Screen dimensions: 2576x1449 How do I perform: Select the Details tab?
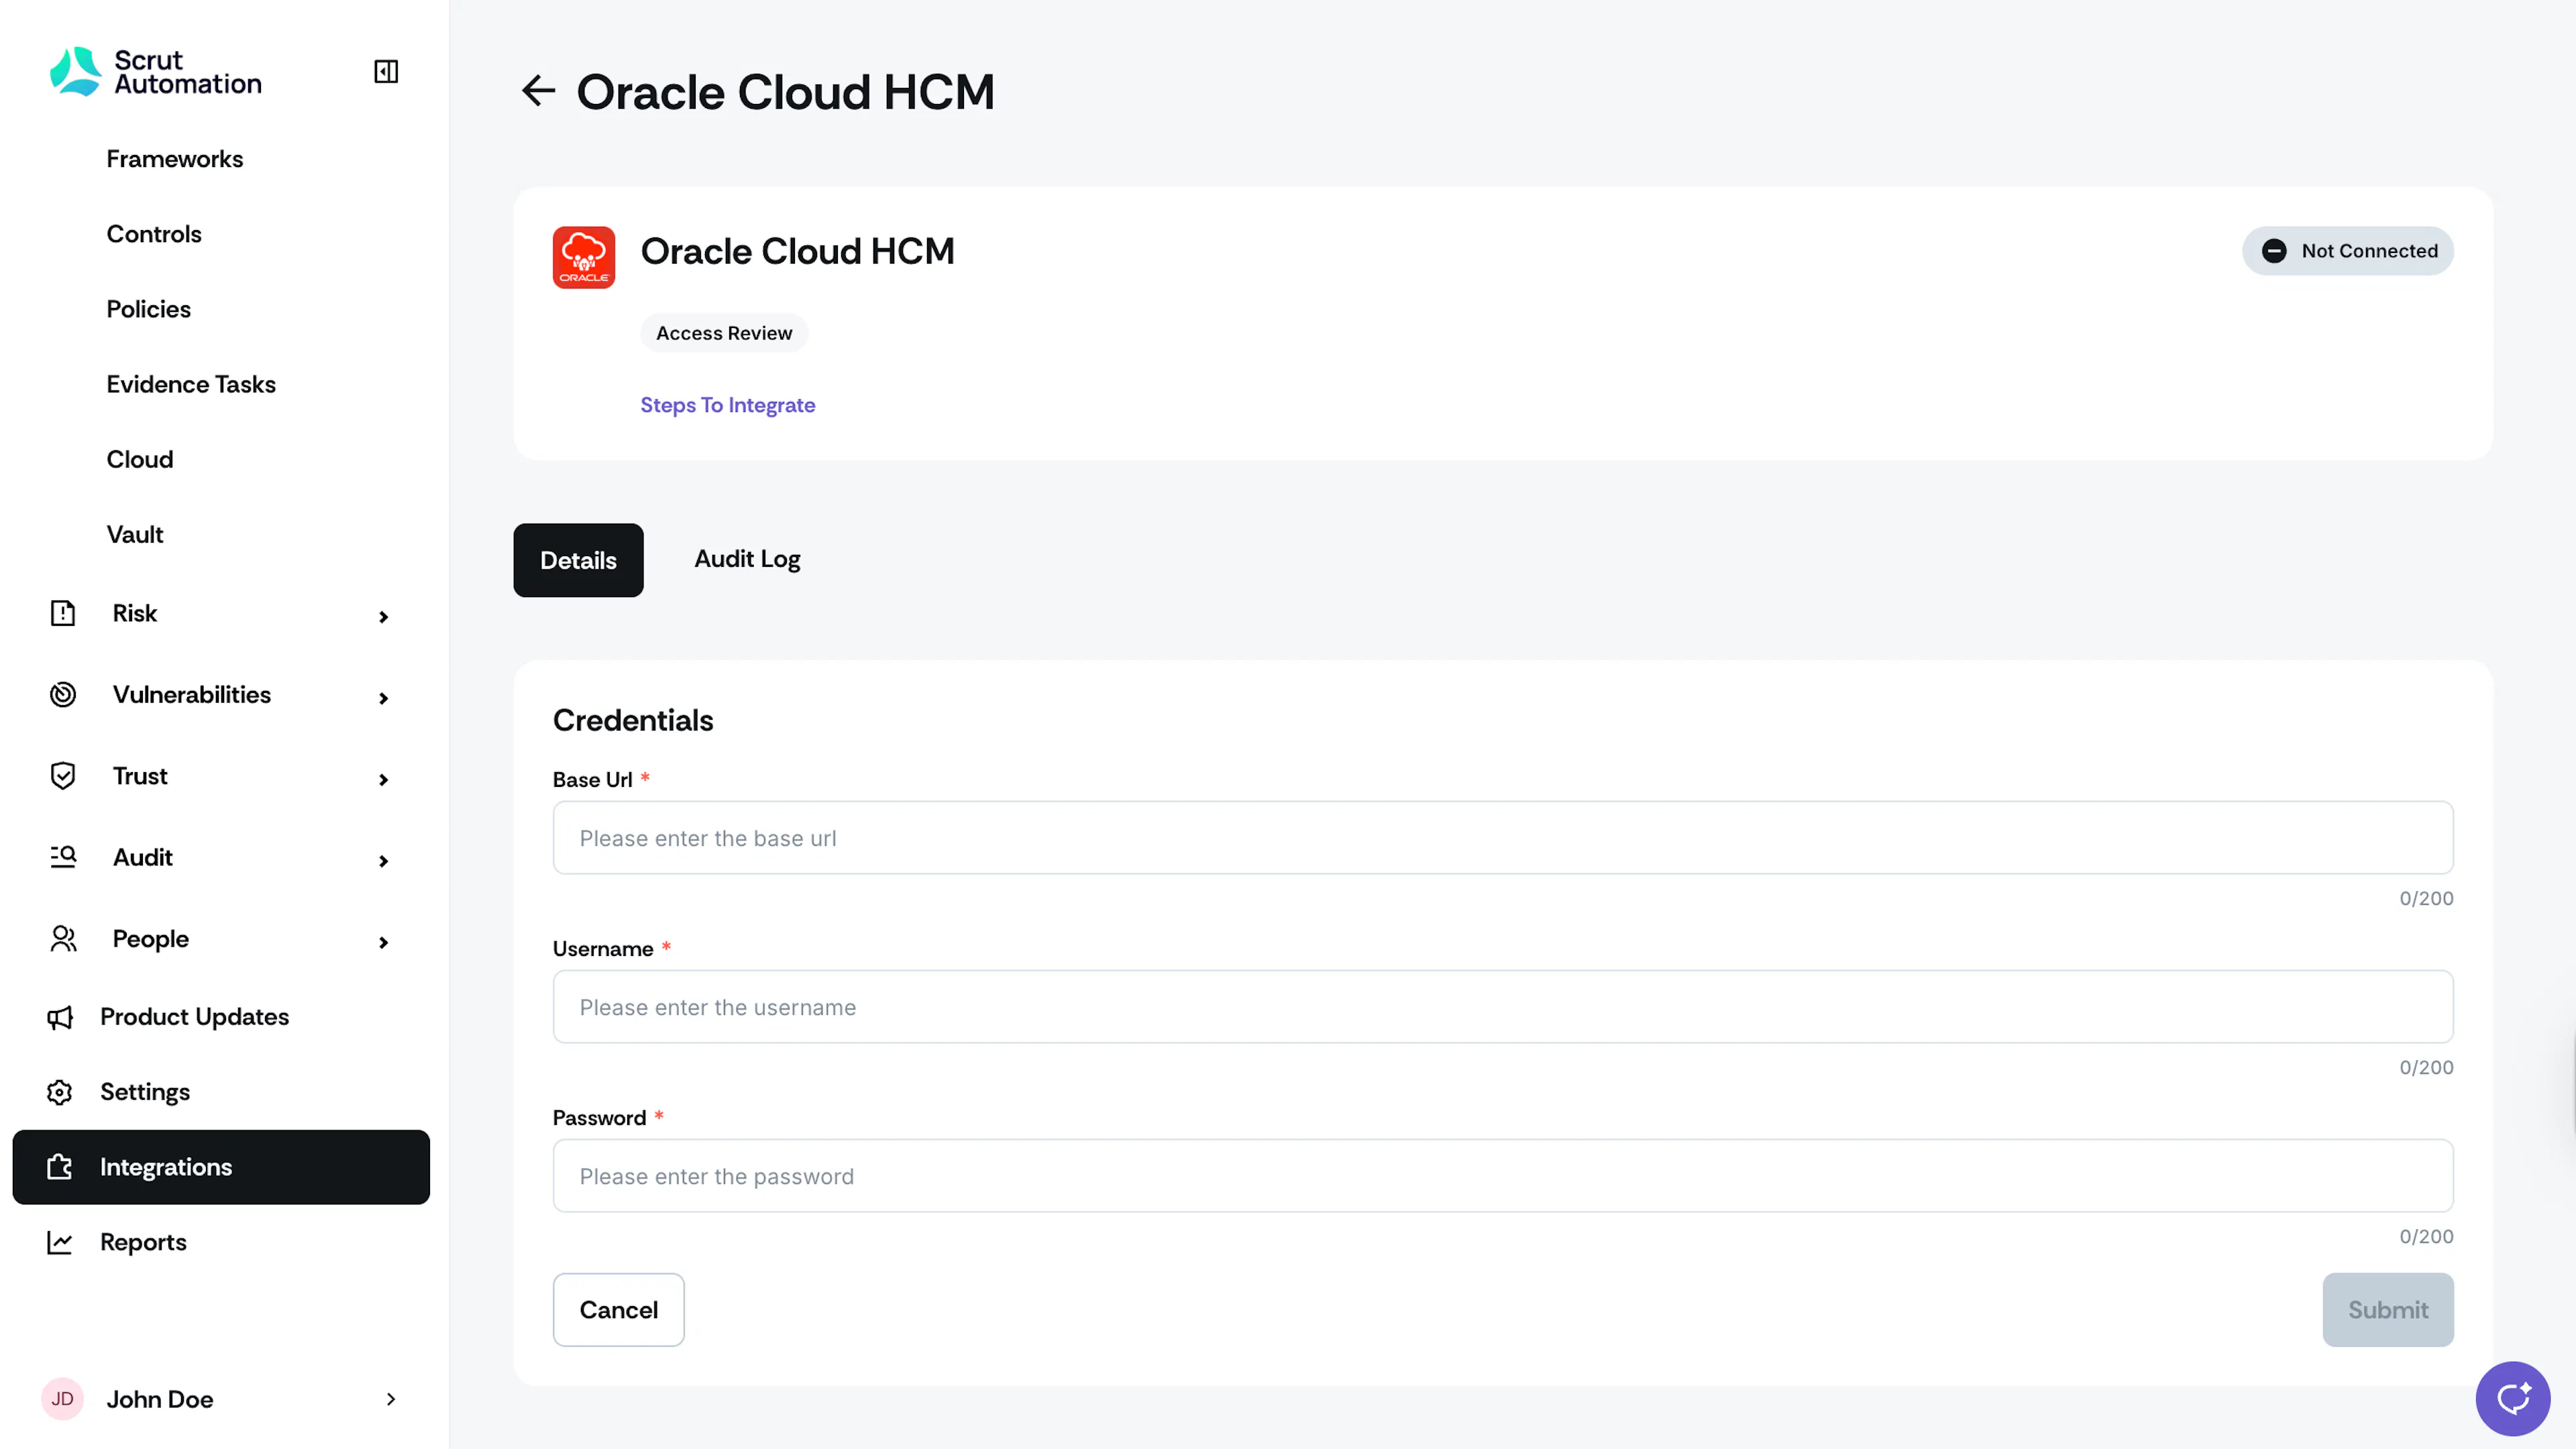point(578,560)
